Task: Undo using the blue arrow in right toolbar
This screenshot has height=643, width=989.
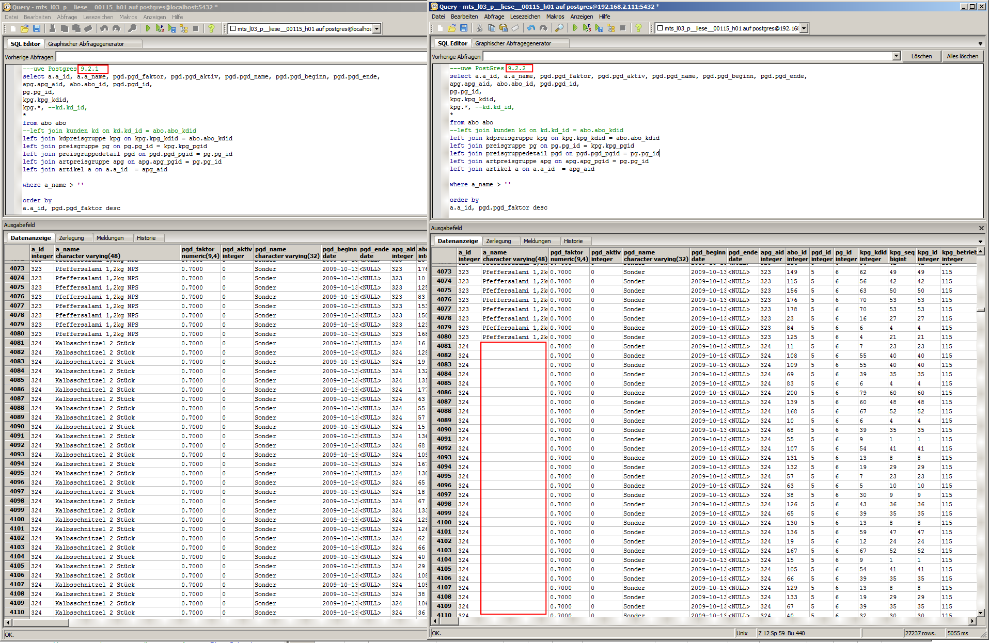Action: (x=531, y=28)
